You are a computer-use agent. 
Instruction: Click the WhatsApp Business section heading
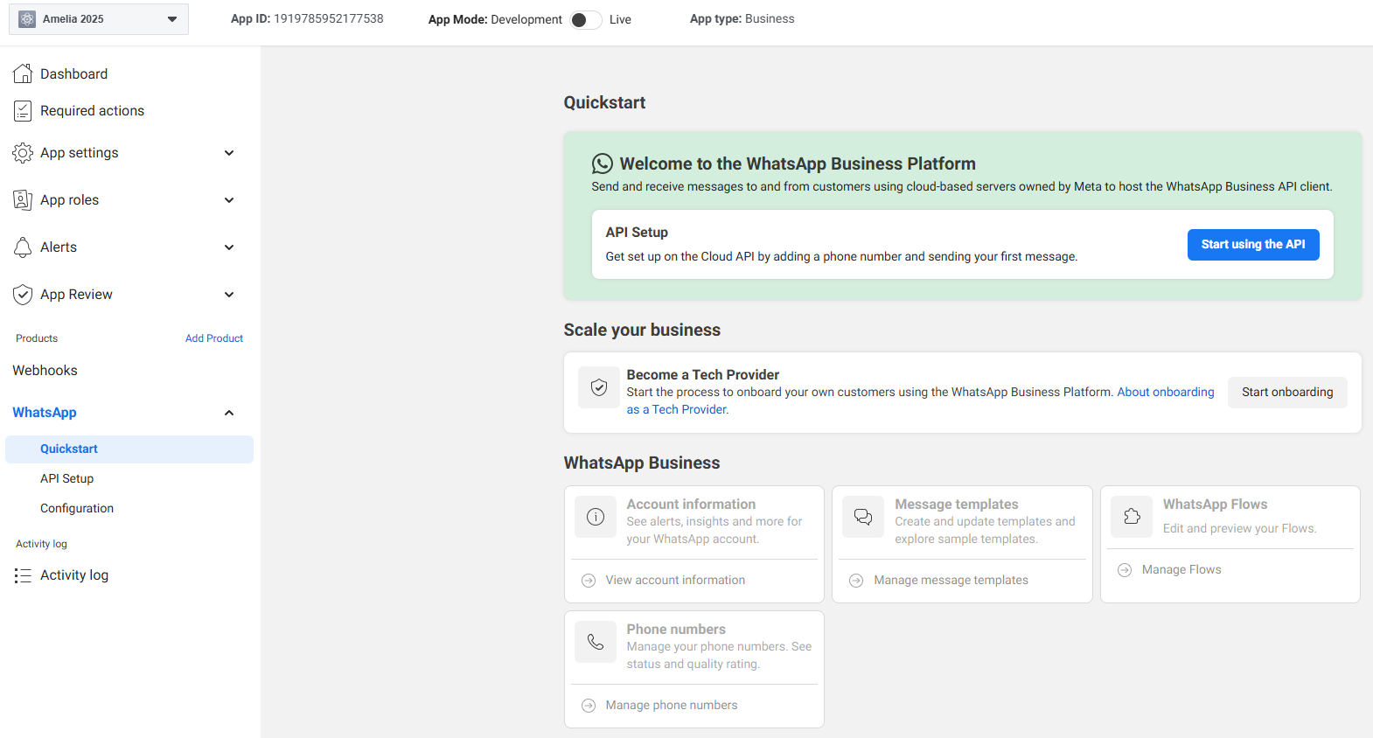tap(642, 463)
